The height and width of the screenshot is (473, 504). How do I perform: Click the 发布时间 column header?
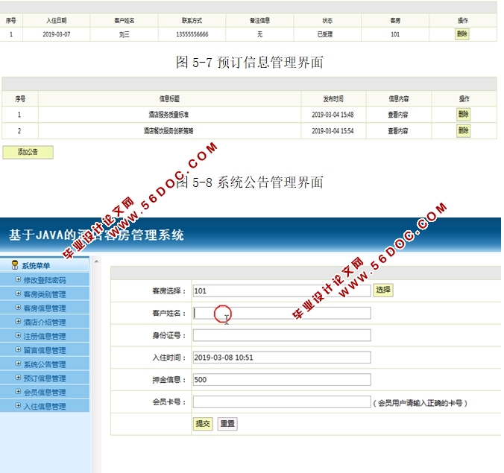tap(333, 99)
